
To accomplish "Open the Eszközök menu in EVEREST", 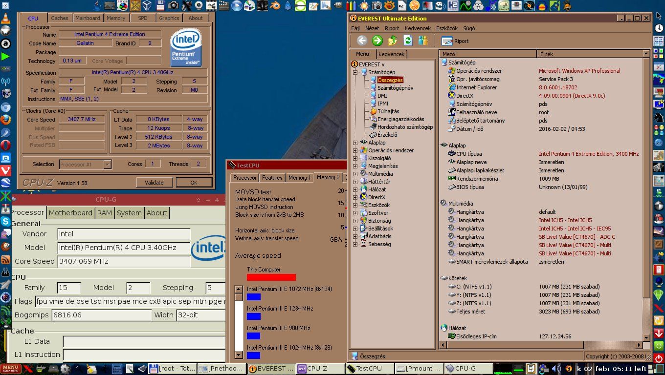I will [x=447, y=28].
